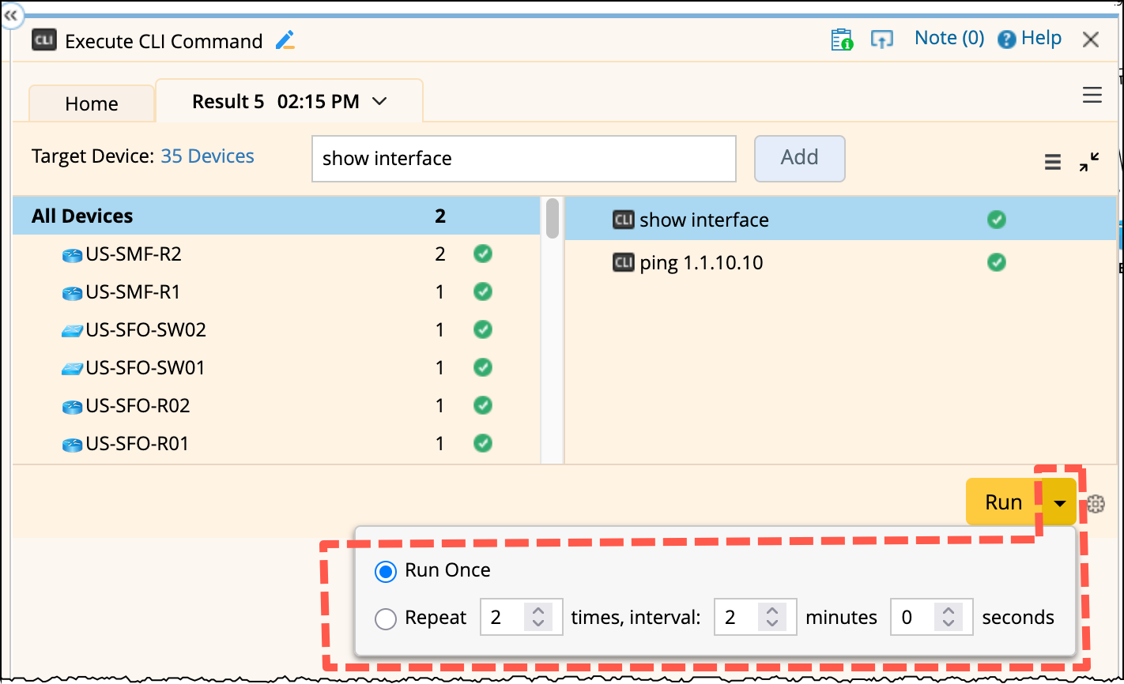Open the Run options dropdown arrow
This screenshot has width=1124, height=684.
click(1060, 502)
